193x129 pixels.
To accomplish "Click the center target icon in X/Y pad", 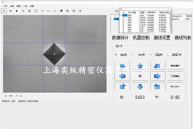I will point(140,76).
